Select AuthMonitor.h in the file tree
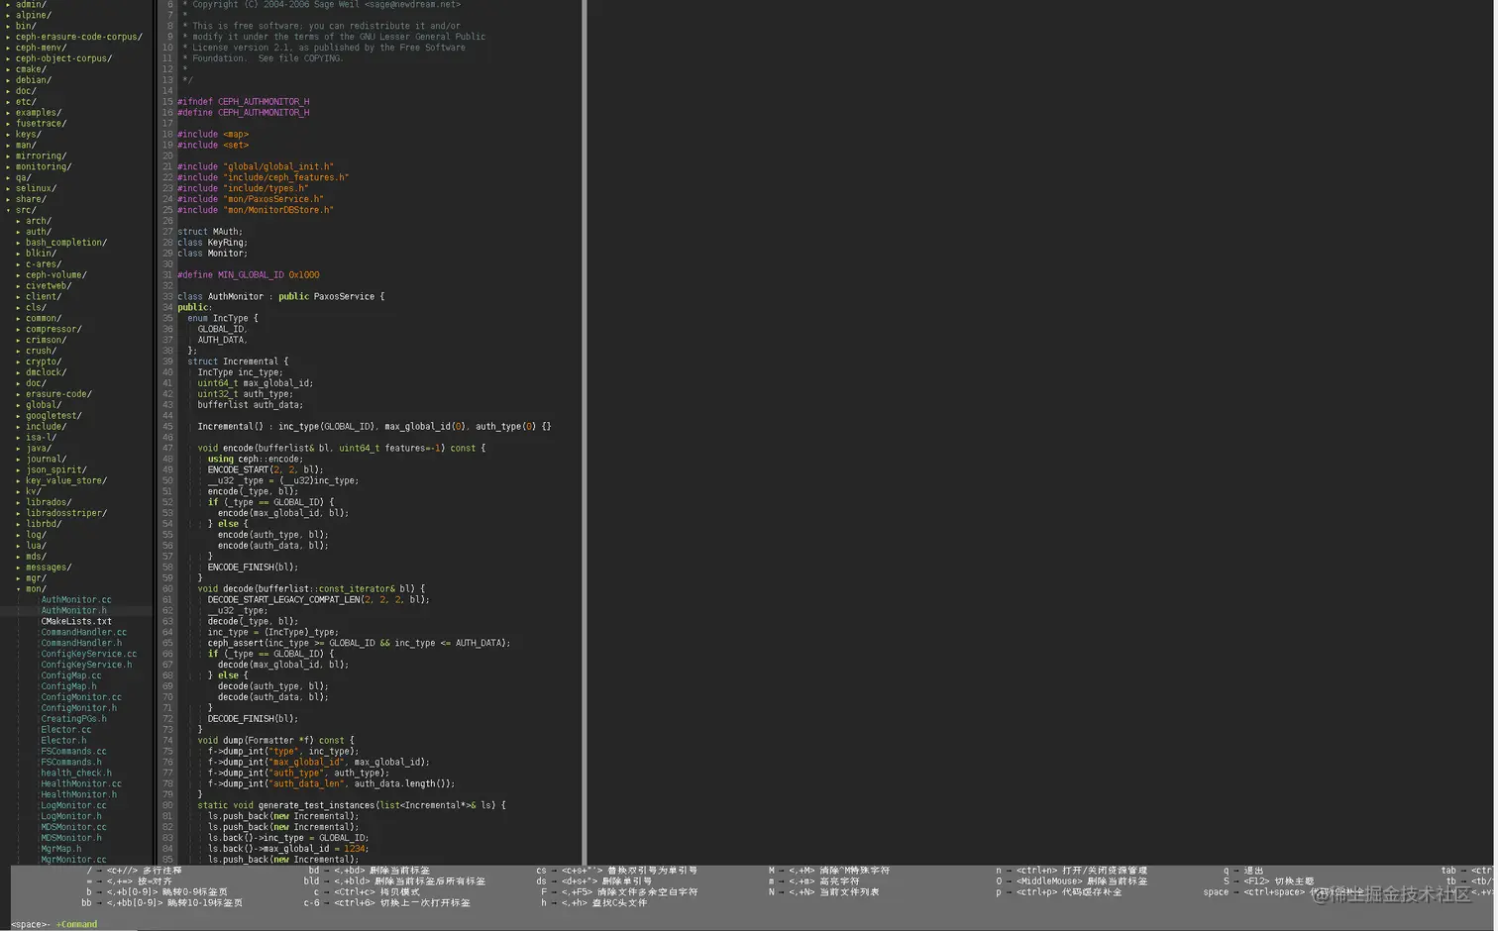This screenshot has width=1498, height=931. (73, 611)
